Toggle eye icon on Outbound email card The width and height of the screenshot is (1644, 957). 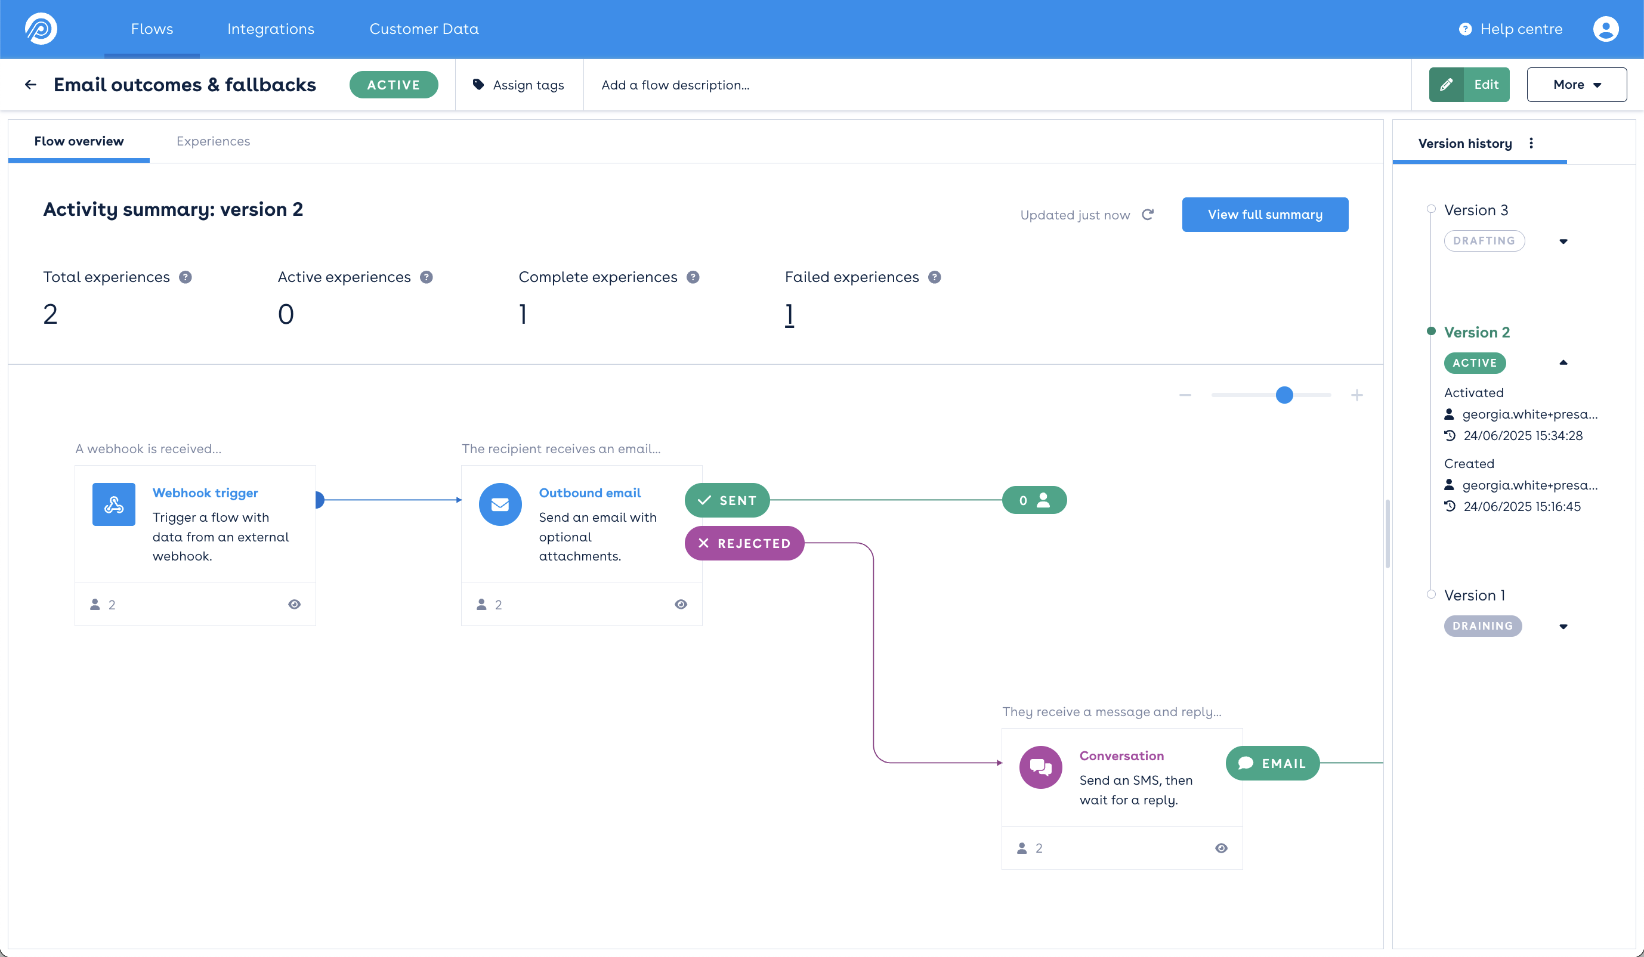click(681, 605)
